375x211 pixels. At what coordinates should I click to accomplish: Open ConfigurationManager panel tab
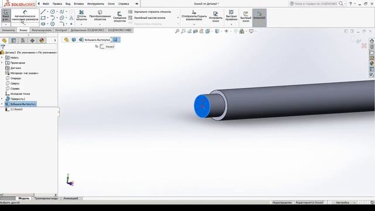[x=23, y=40]
